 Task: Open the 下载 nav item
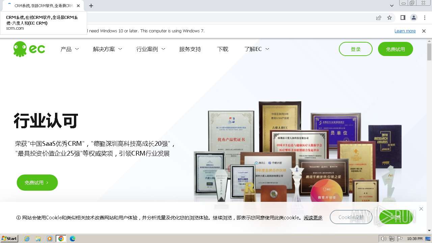click(x=223, y=49)
